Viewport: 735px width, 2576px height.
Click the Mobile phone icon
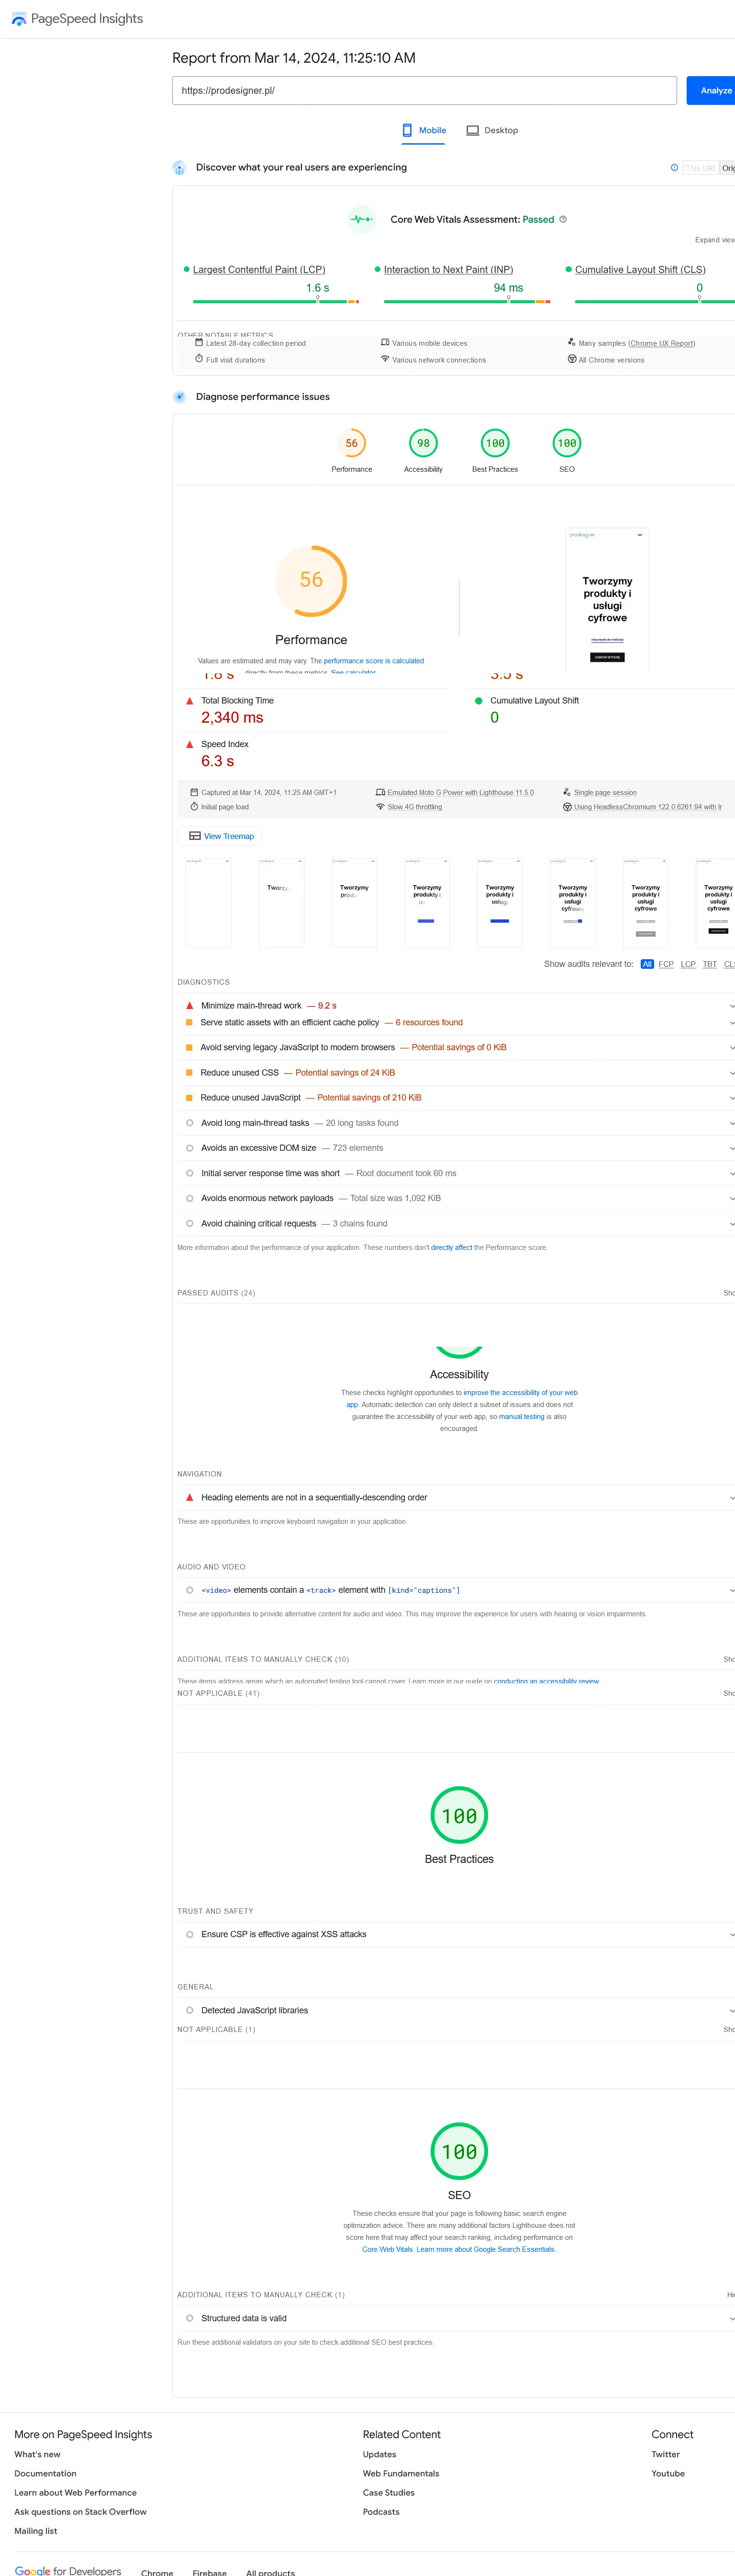click(x=406, y=130)
